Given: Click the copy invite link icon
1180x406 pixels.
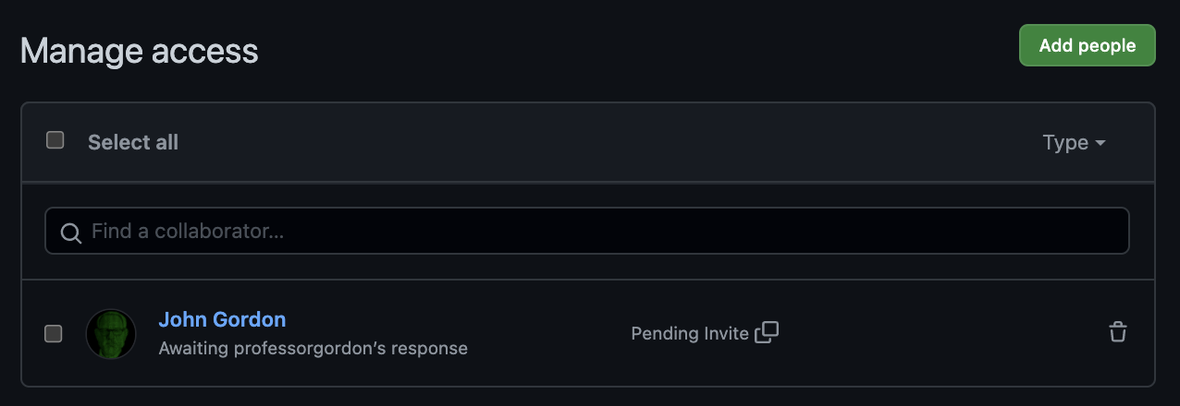Looking at the screenshot, I should (767, 332).
